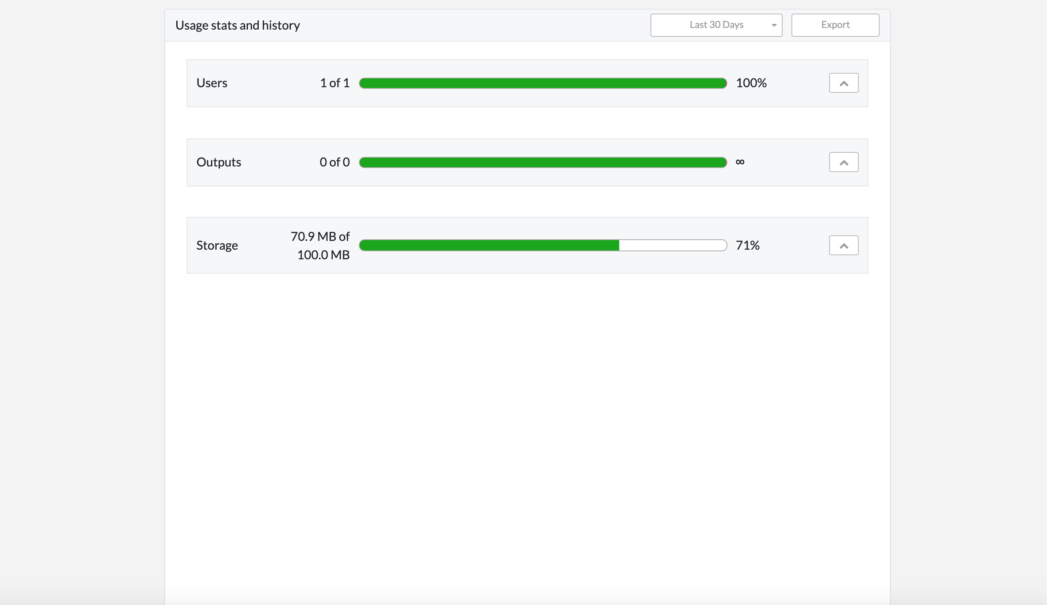1047x605 pixels.
Task: Open the Last 30 Days dropdown
Action: coord(716,25)
